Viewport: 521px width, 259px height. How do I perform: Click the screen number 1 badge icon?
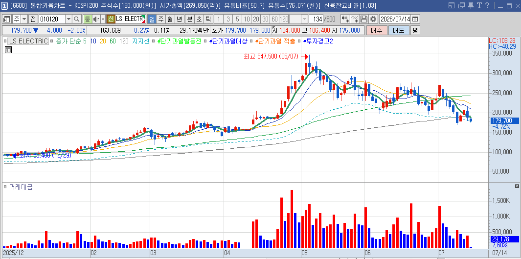click(x=4, y=5)
